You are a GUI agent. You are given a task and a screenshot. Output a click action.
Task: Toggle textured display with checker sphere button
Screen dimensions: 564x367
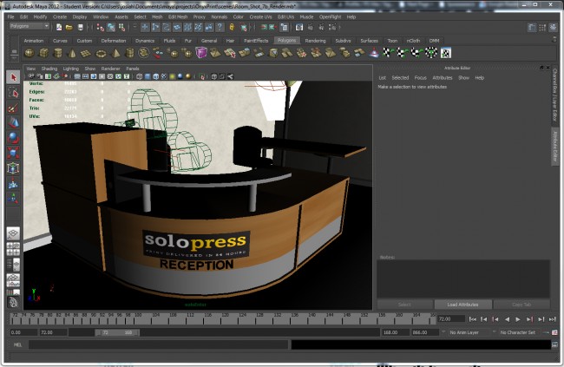164,76
